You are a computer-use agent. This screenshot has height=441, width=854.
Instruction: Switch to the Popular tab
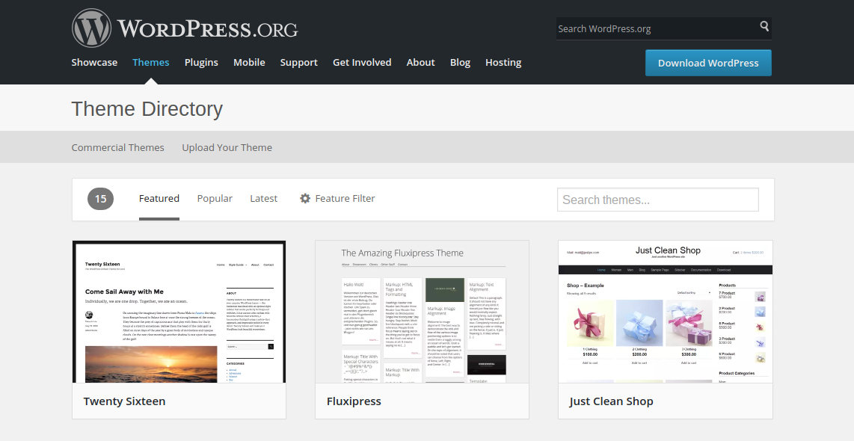[215, 198]
